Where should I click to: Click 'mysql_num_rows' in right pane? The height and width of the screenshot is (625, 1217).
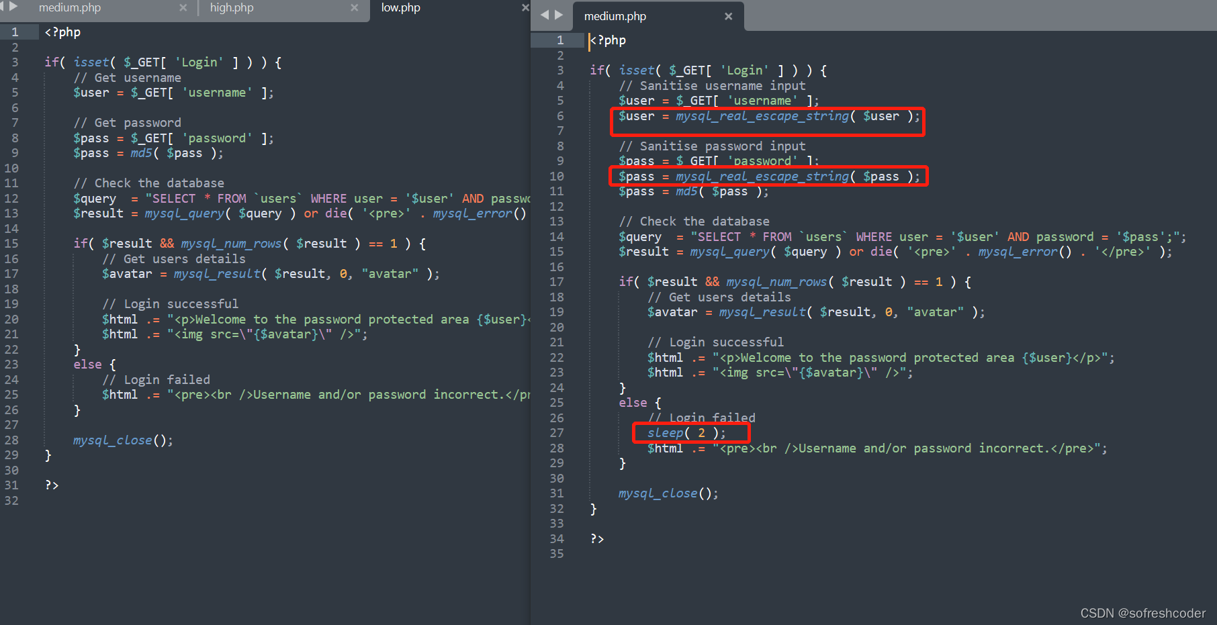[x=776, y=282]
